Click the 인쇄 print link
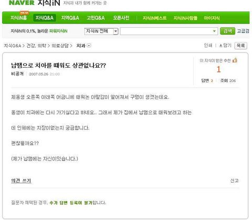The width and height of the screenshot is (252, 220). coord(208,45)
